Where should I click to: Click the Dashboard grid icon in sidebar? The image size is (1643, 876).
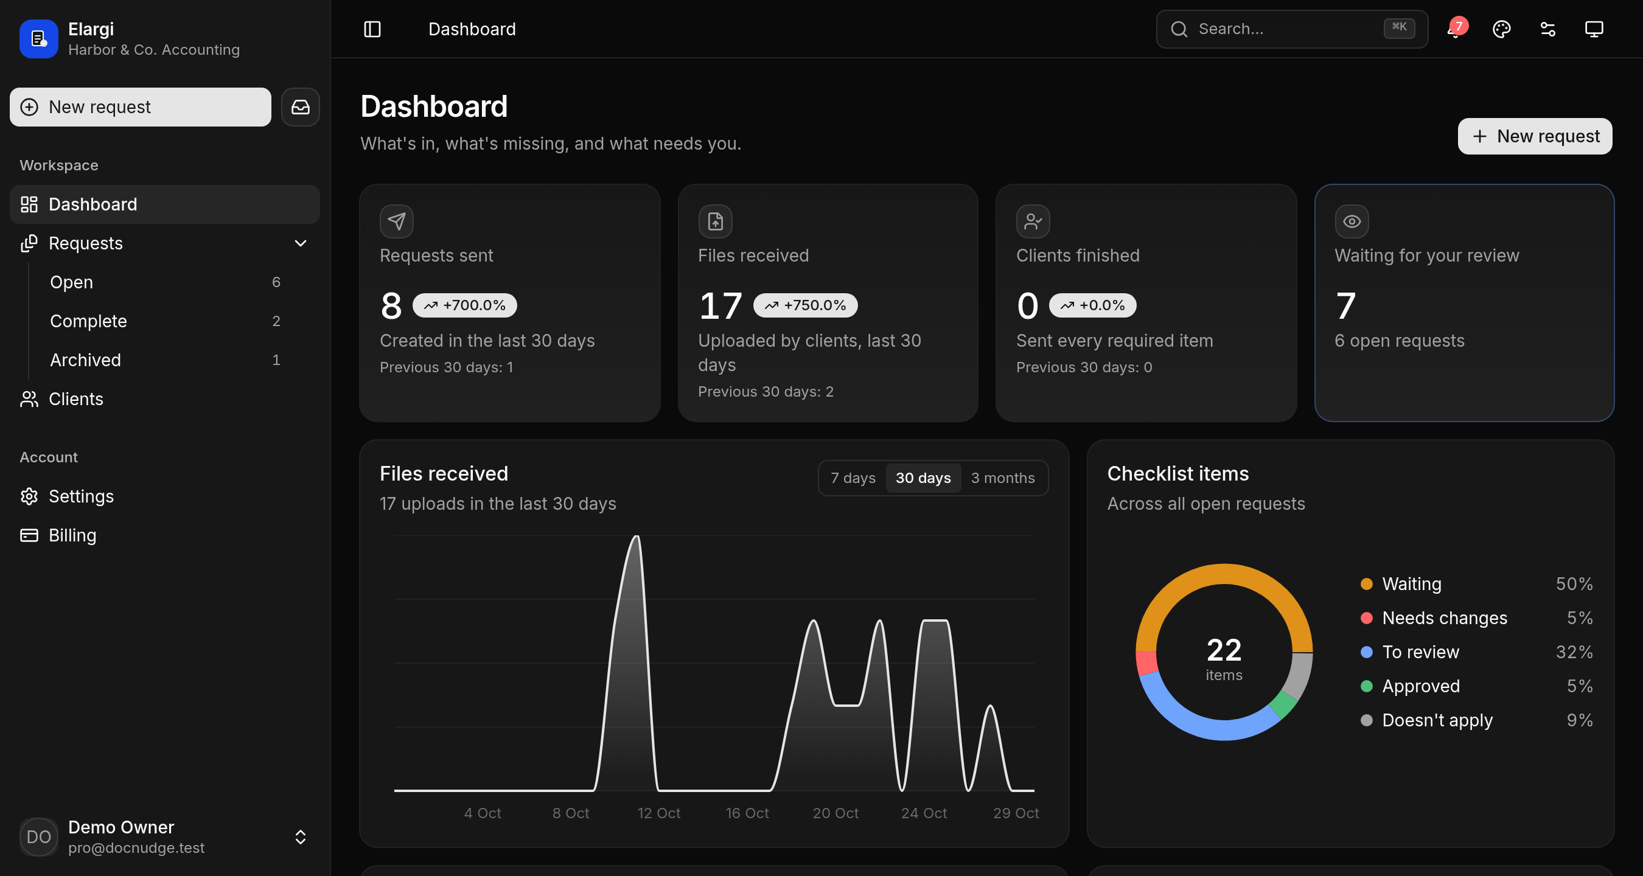[29, 204]
